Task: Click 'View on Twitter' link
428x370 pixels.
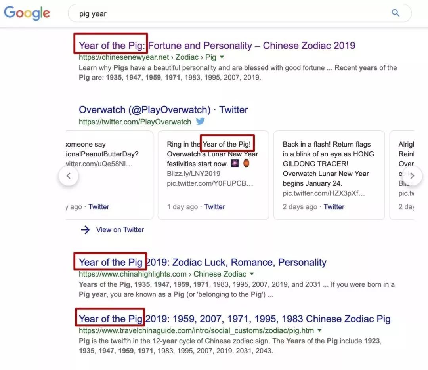Action: [x=120, y=229]
